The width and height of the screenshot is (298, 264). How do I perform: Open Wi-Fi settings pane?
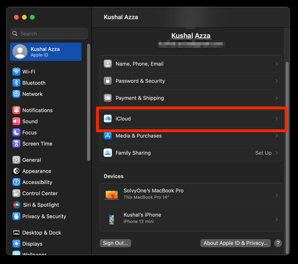point(46,72)
